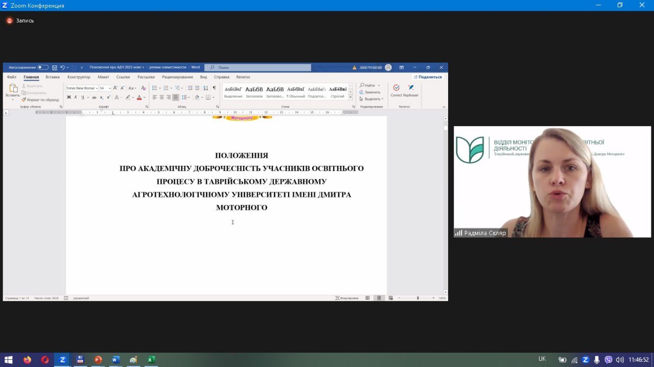Click the Undo arrow in Word title bar
This screenshot has width=654, height=367.
pyautogui.click(x=62, y=67)
